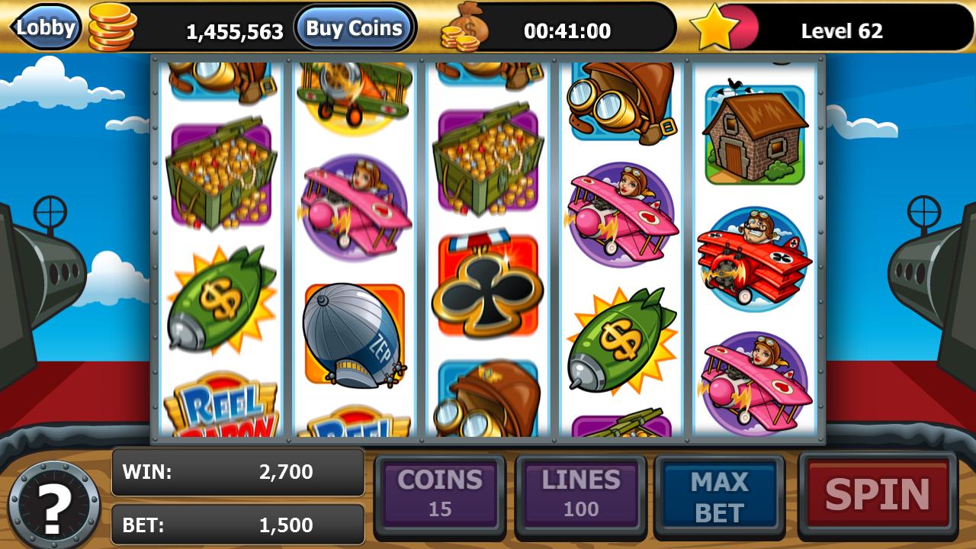Click the gold star level icon
The height and width of the screenshot is (549, 976).
click(x=715, y=27)
